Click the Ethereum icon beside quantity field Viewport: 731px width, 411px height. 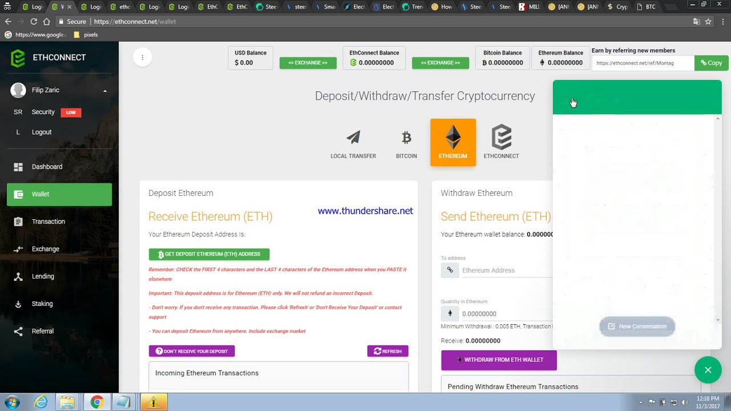[x=449, y=313]
